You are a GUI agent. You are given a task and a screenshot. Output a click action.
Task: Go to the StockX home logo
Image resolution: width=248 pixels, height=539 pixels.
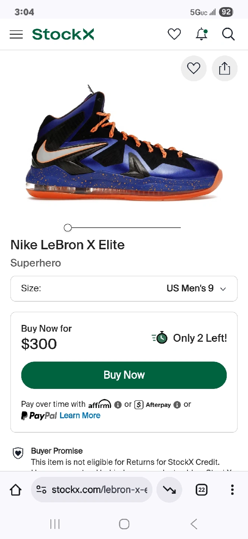coord(63,34)
